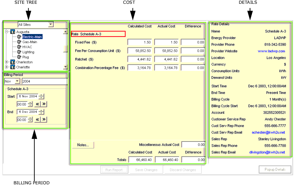Expand the Charleston tree node
The image size is (294, 190).
point(7,62)
